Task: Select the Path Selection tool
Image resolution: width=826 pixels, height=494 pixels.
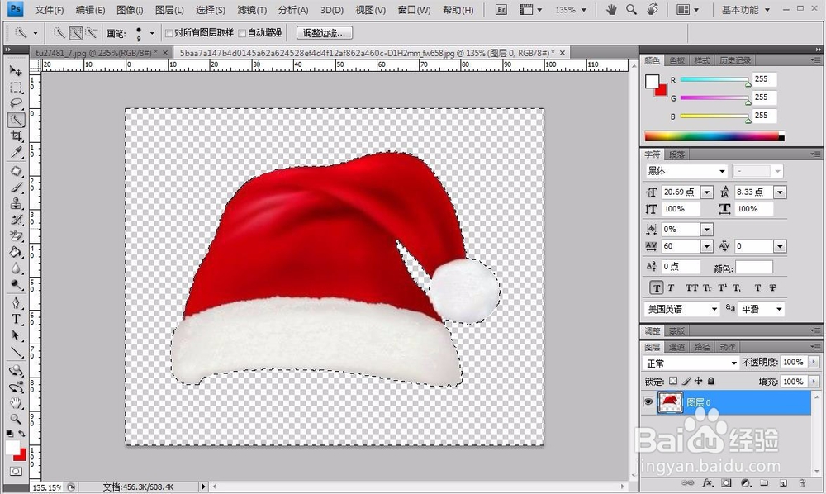Action: tap(16, 335)
